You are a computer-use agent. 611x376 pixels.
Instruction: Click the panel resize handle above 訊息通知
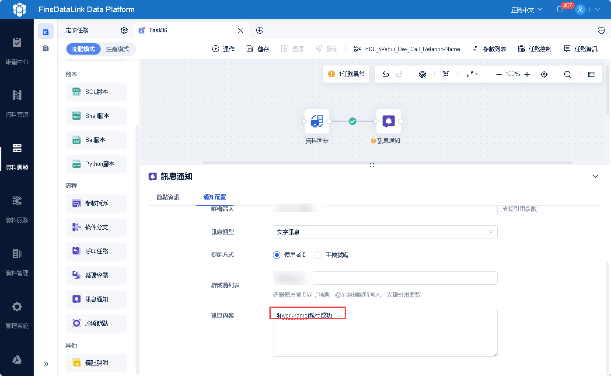point(371,165)
